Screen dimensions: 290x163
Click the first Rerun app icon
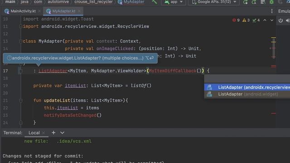point(245,2)
